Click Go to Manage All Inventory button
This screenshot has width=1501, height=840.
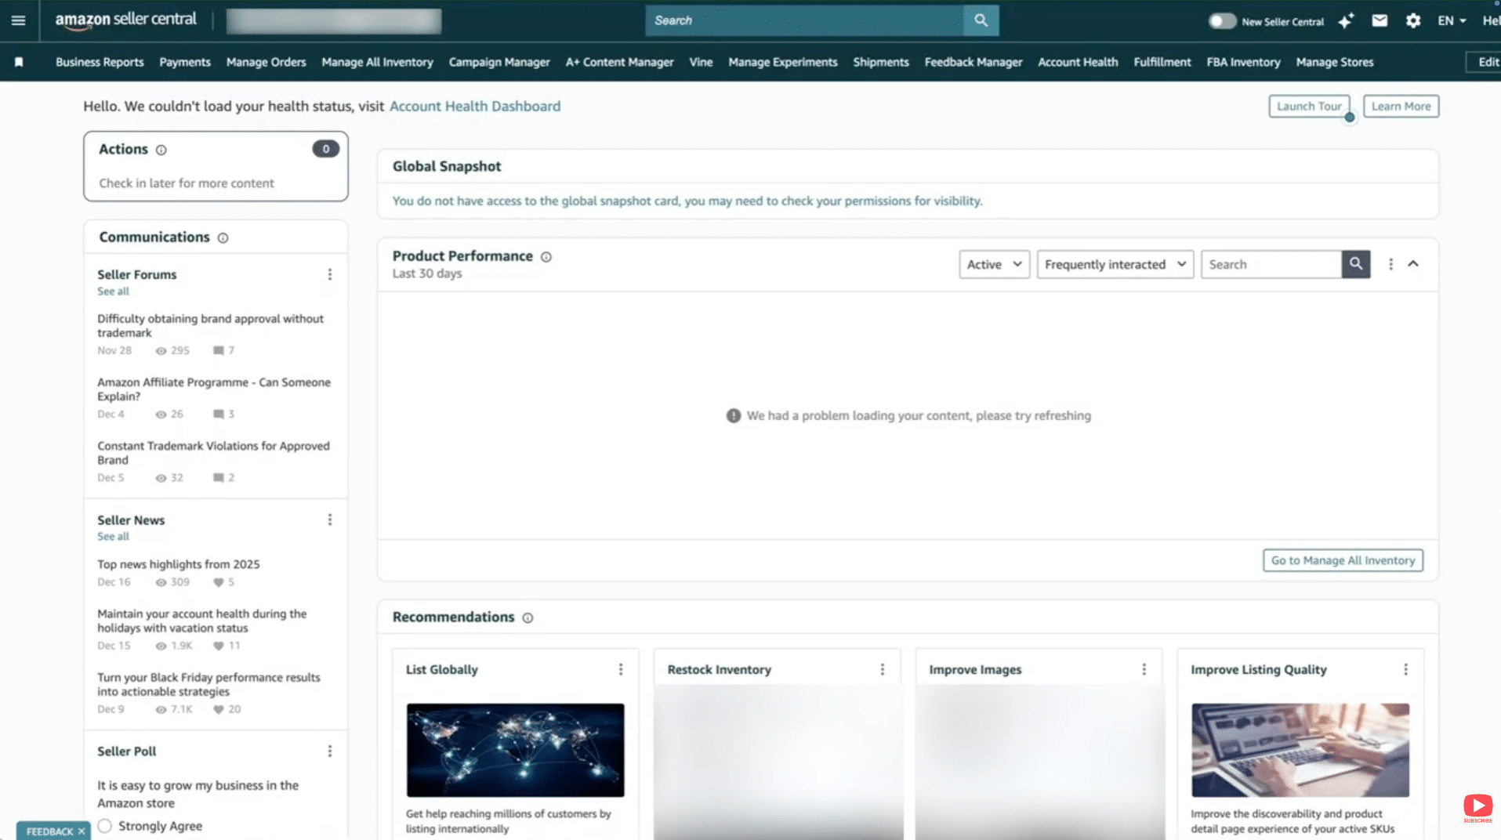[1343, 560]
